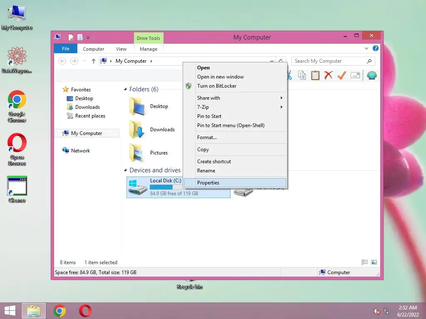Open Opera from the taskbar
Viewport: 426px width, 319px height.
point(85,311)
